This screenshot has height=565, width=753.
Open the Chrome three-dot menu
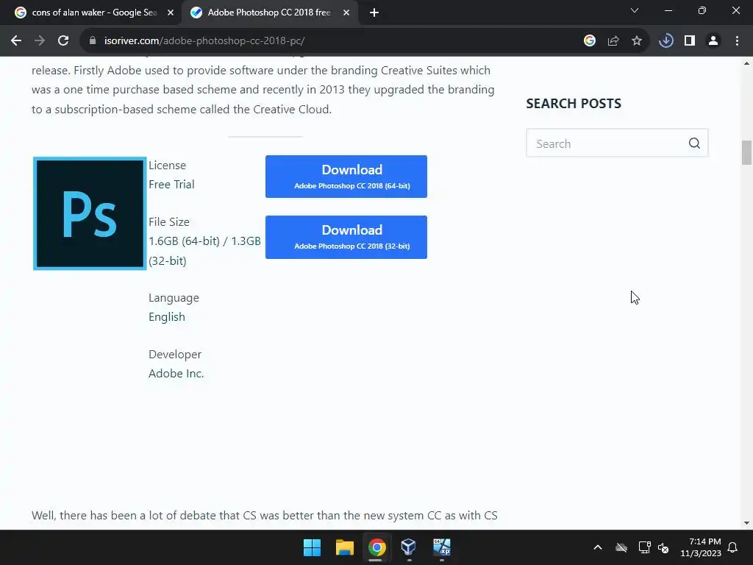click(x=737, y=41)
